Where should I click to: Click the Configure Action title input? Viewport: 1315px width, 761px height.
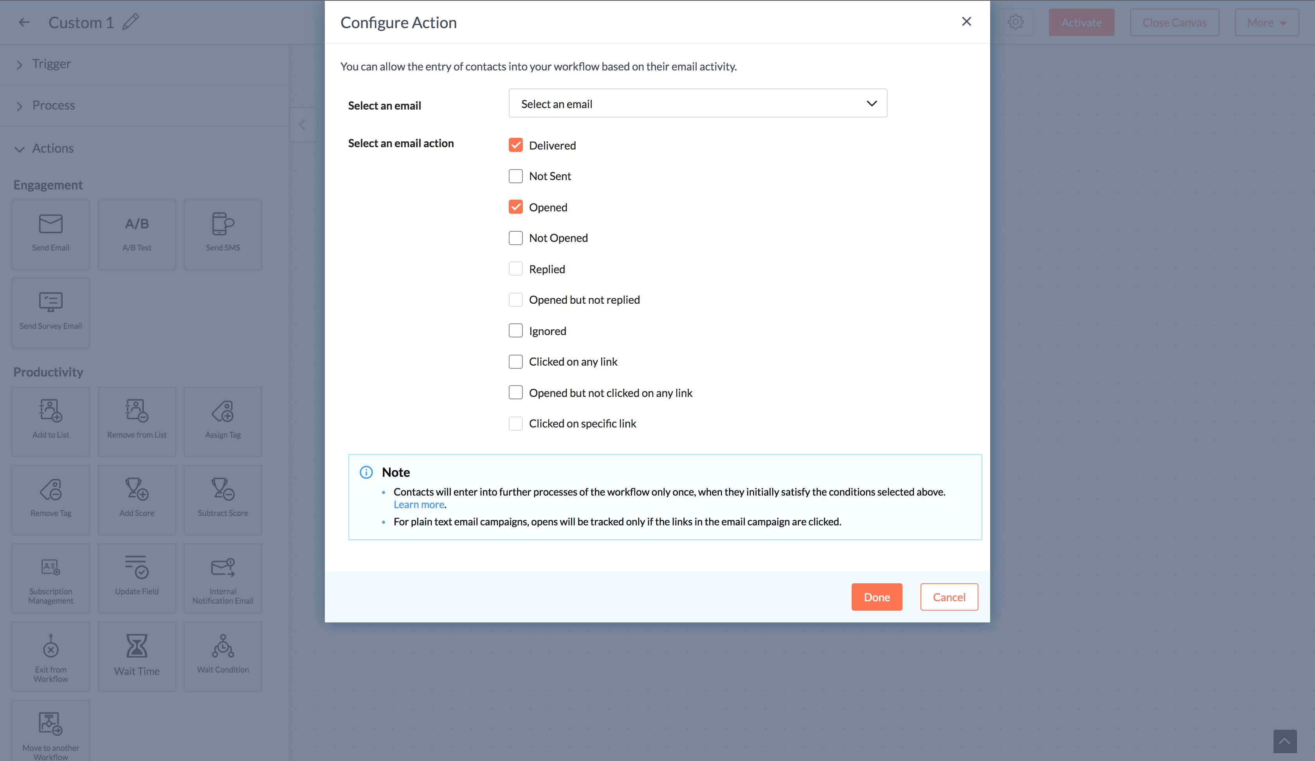point(398,23)
